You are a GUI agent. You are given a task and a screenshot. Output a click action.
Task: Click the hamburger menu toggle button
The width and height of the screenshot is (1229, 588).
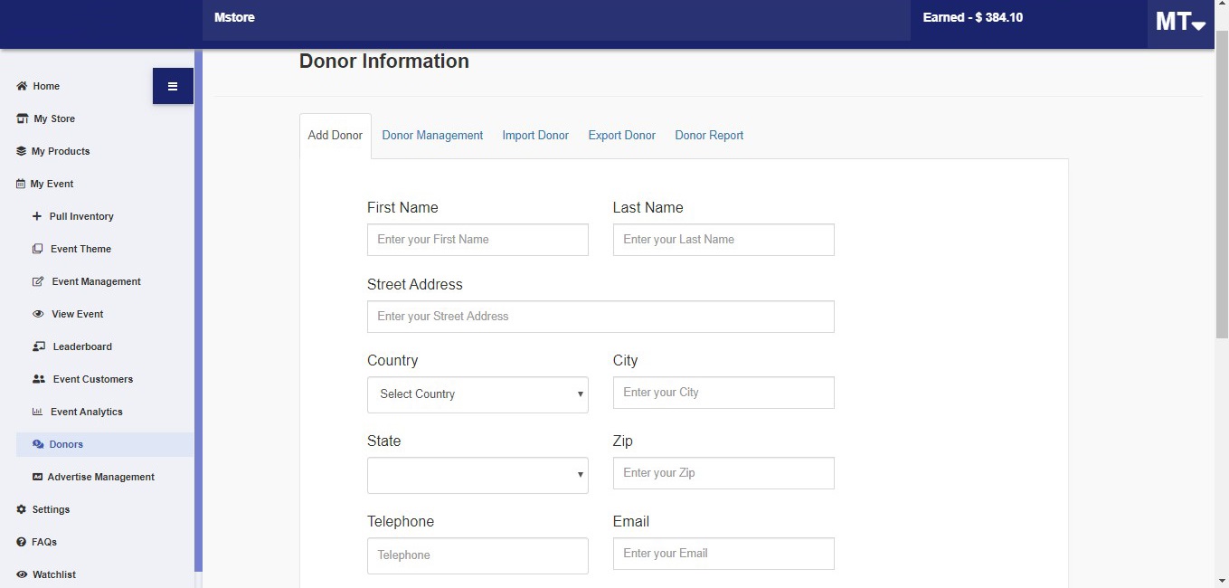coord(173,86)
